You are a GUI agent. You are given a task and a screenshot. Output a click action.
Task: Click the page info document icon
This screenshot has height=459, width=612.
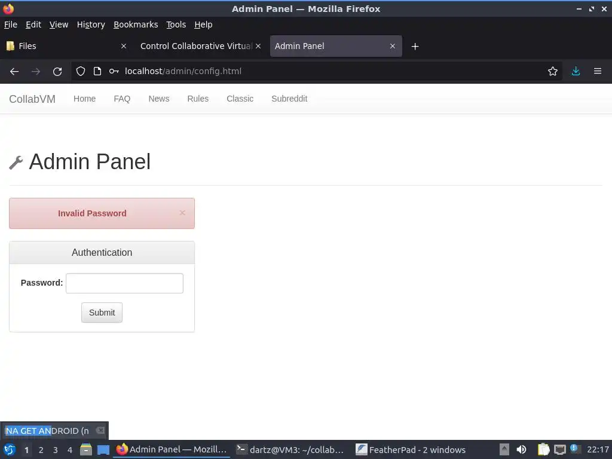click(x=97, y=72)
